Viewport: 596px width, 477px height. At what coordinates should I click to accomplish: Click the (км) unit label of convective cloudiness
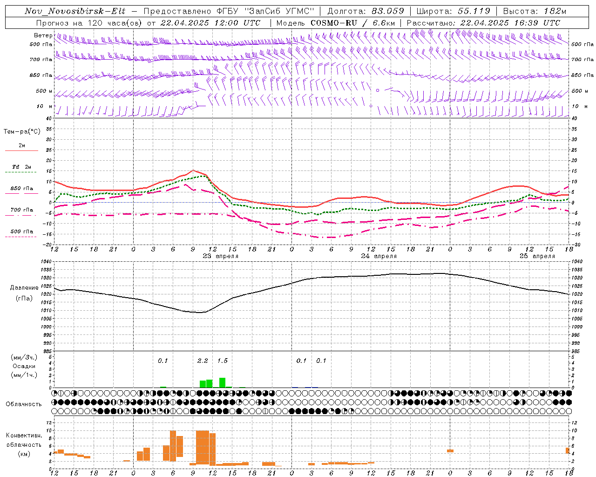24,454
